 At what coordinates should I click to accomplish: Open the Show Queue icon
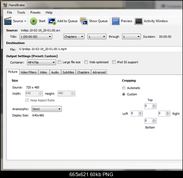tap(84, 21)
